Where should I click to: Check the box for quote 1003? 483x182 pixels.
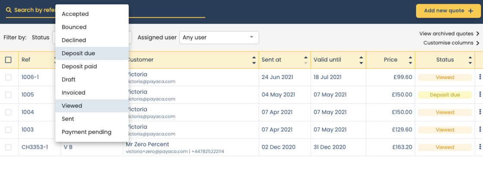8,130
